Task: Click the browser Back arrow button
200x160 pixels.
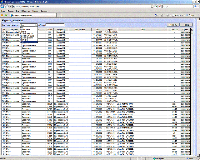Action: (3, 6)
